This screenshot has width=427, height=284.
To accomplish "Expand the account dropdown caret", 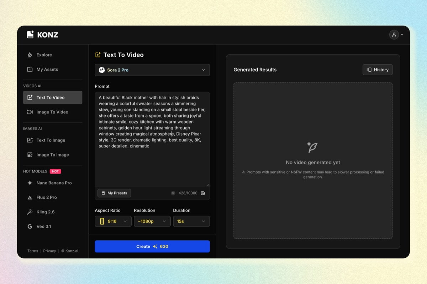I will pyautogui.click(x=402, y=35).
